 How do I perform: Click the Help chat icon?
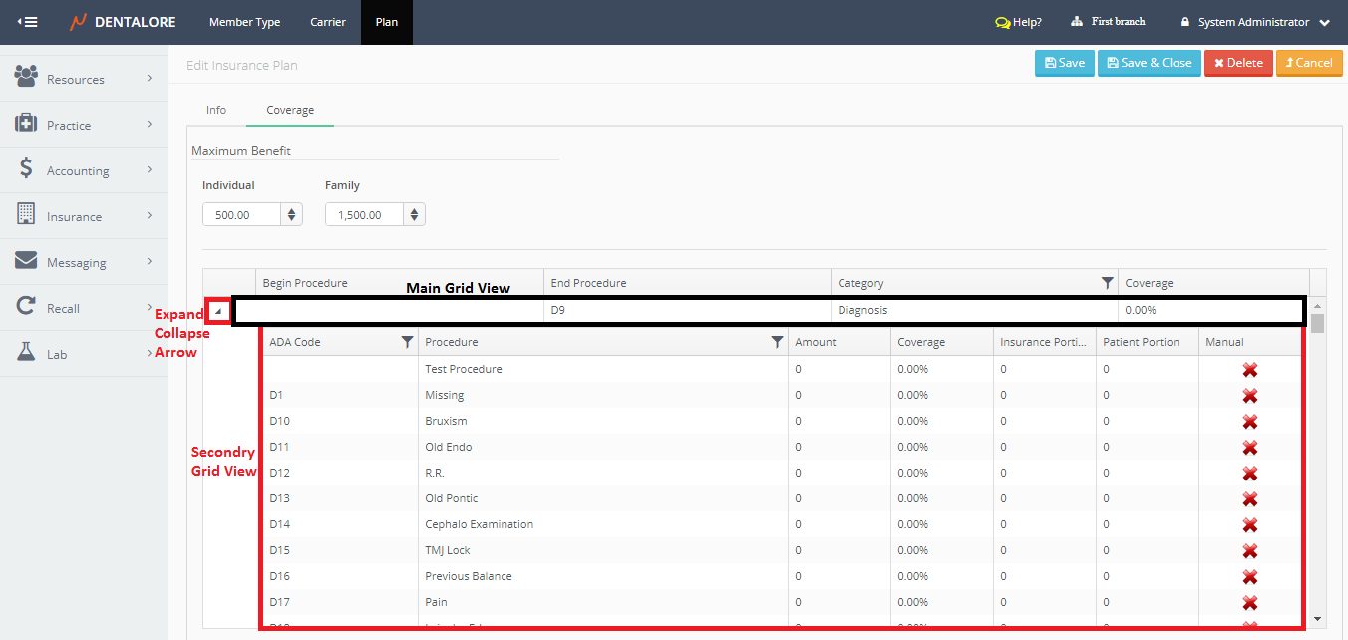pos(1002,22)
